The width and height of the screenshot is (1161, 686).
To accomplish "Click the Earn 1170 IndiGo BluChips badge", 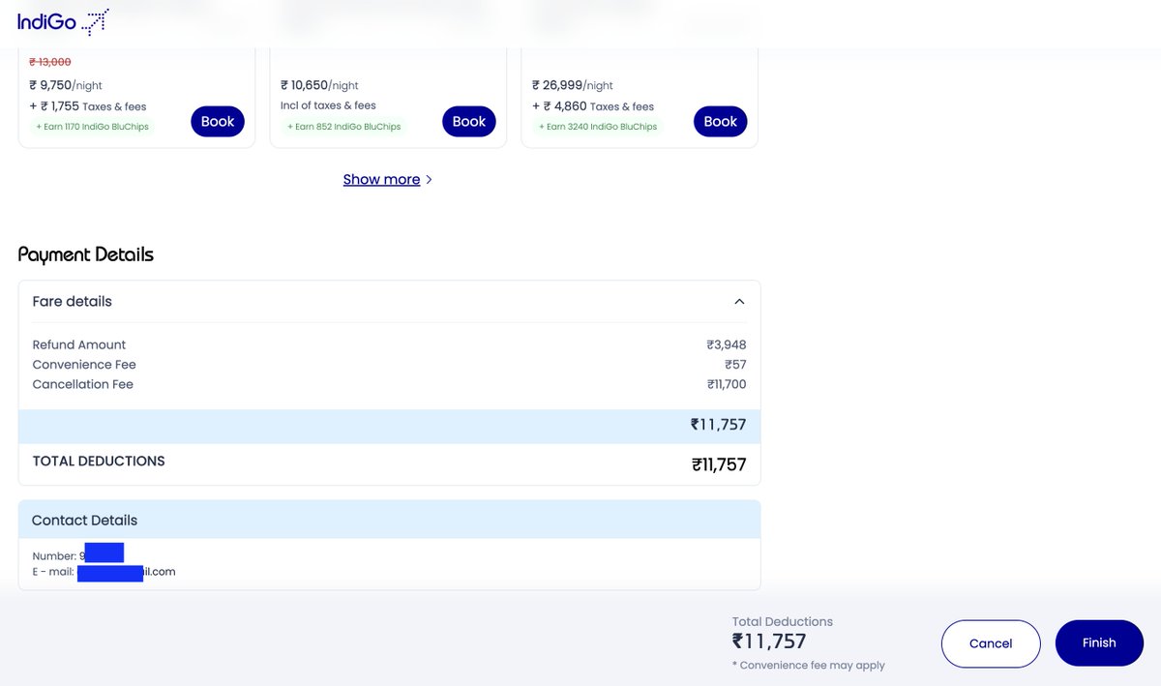I will click(x=93, y=127).
